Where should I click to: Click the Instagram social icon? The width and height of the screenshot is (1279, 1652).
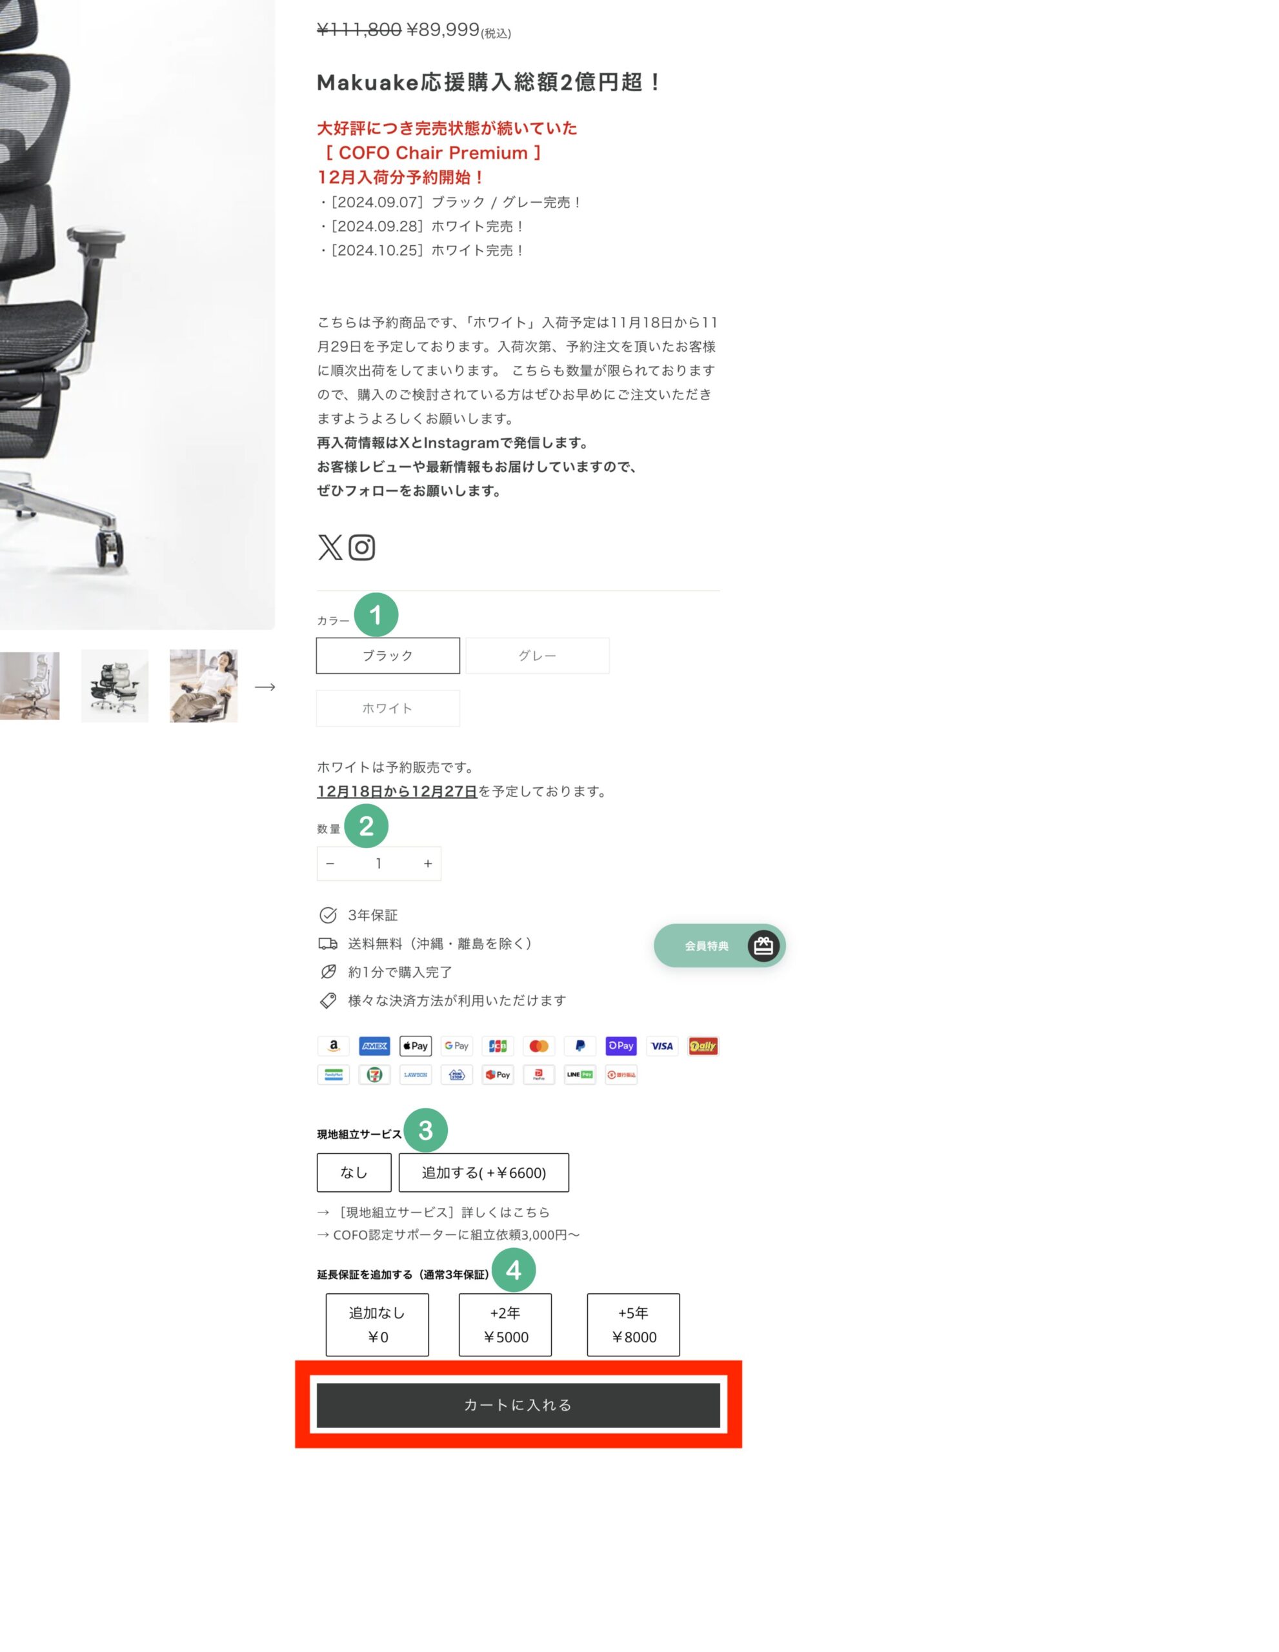[x=362, y=547]
